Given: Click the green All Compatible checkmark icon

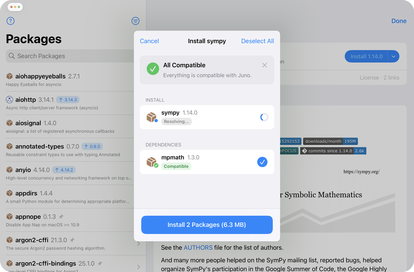Looking at the screenshot, I should click(x=153, y=69).
